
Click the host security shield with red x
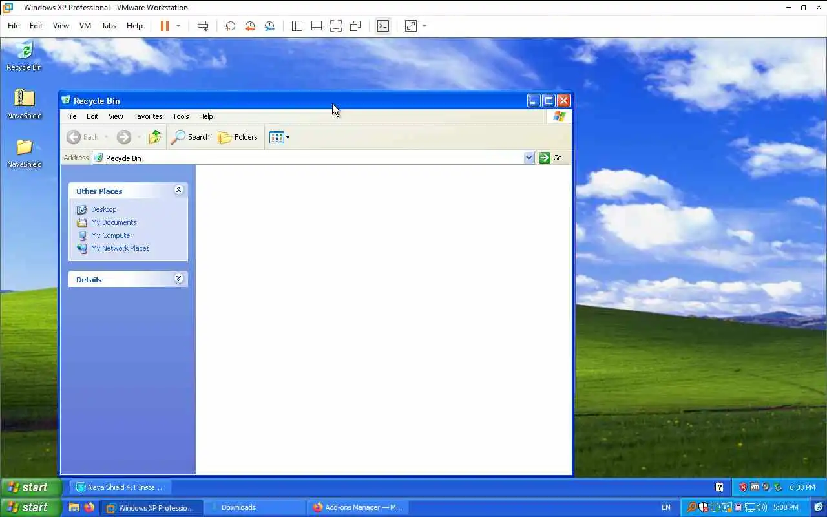[x=703, y=507]
